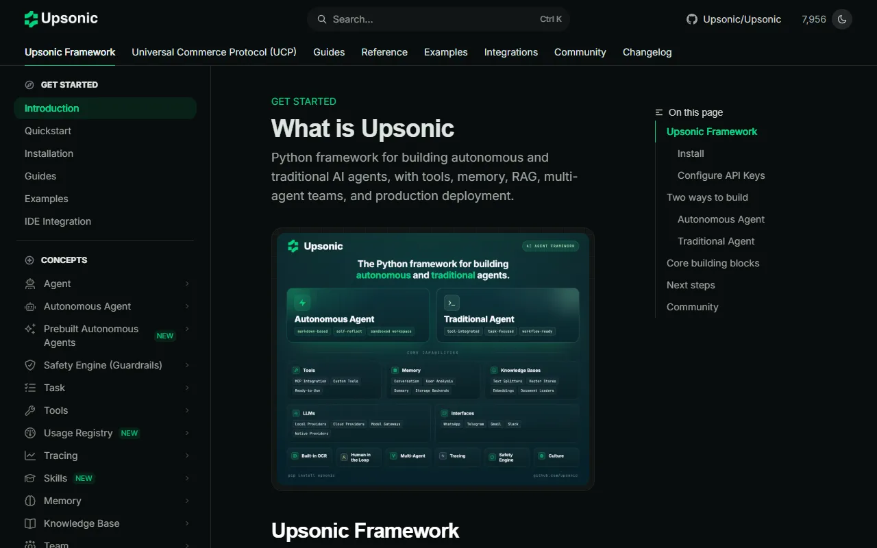The width and height of the screenshot is (877, 548).
Task: Jump to Configure API Keys section
Action: [x=721, y=175]
